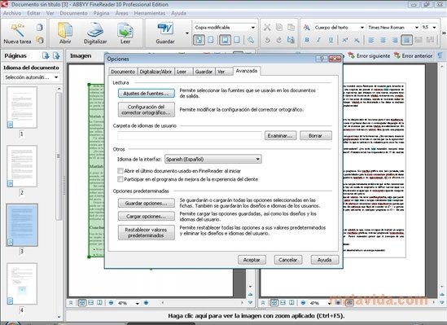The width and height of the screenshot is (447, 325).
Task: Switch to the Digitalizar/Abrir tab
Action: (x=156, y=72)
